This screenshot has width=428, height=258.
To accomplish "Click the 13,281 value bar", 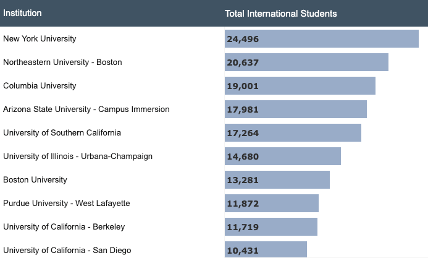I will click(277, 180).
